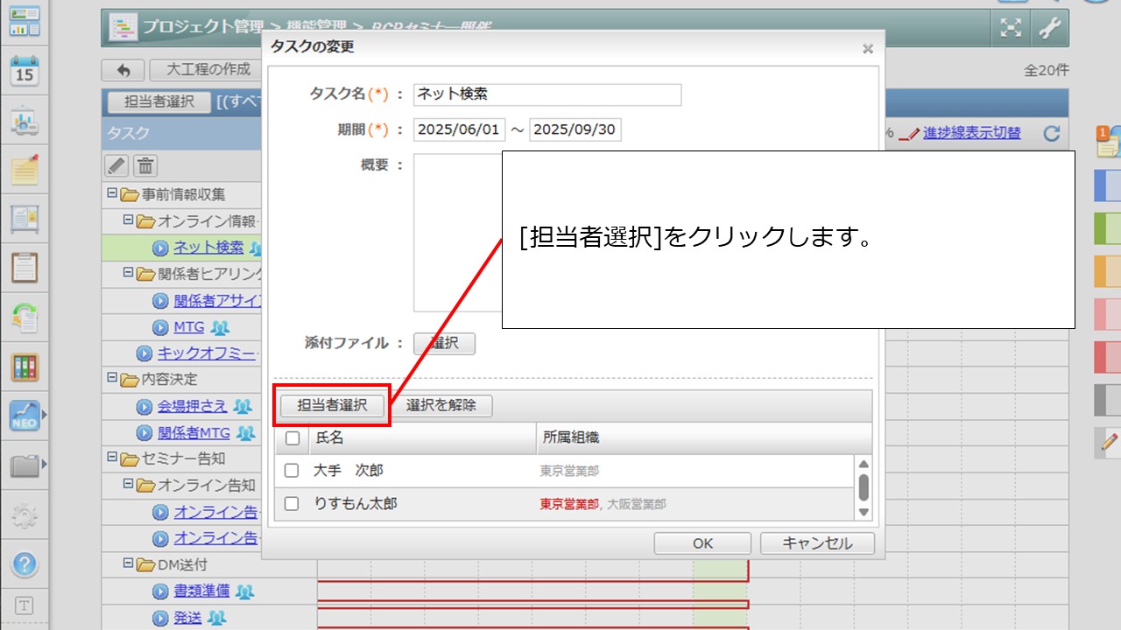Click the red color swatch on right panel

point(1107,357)
